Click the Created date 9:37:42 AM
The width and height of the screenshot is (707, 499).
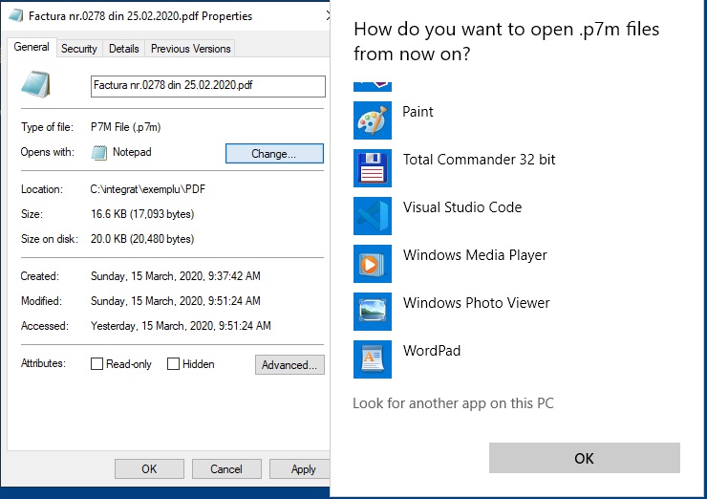point(176,276)
